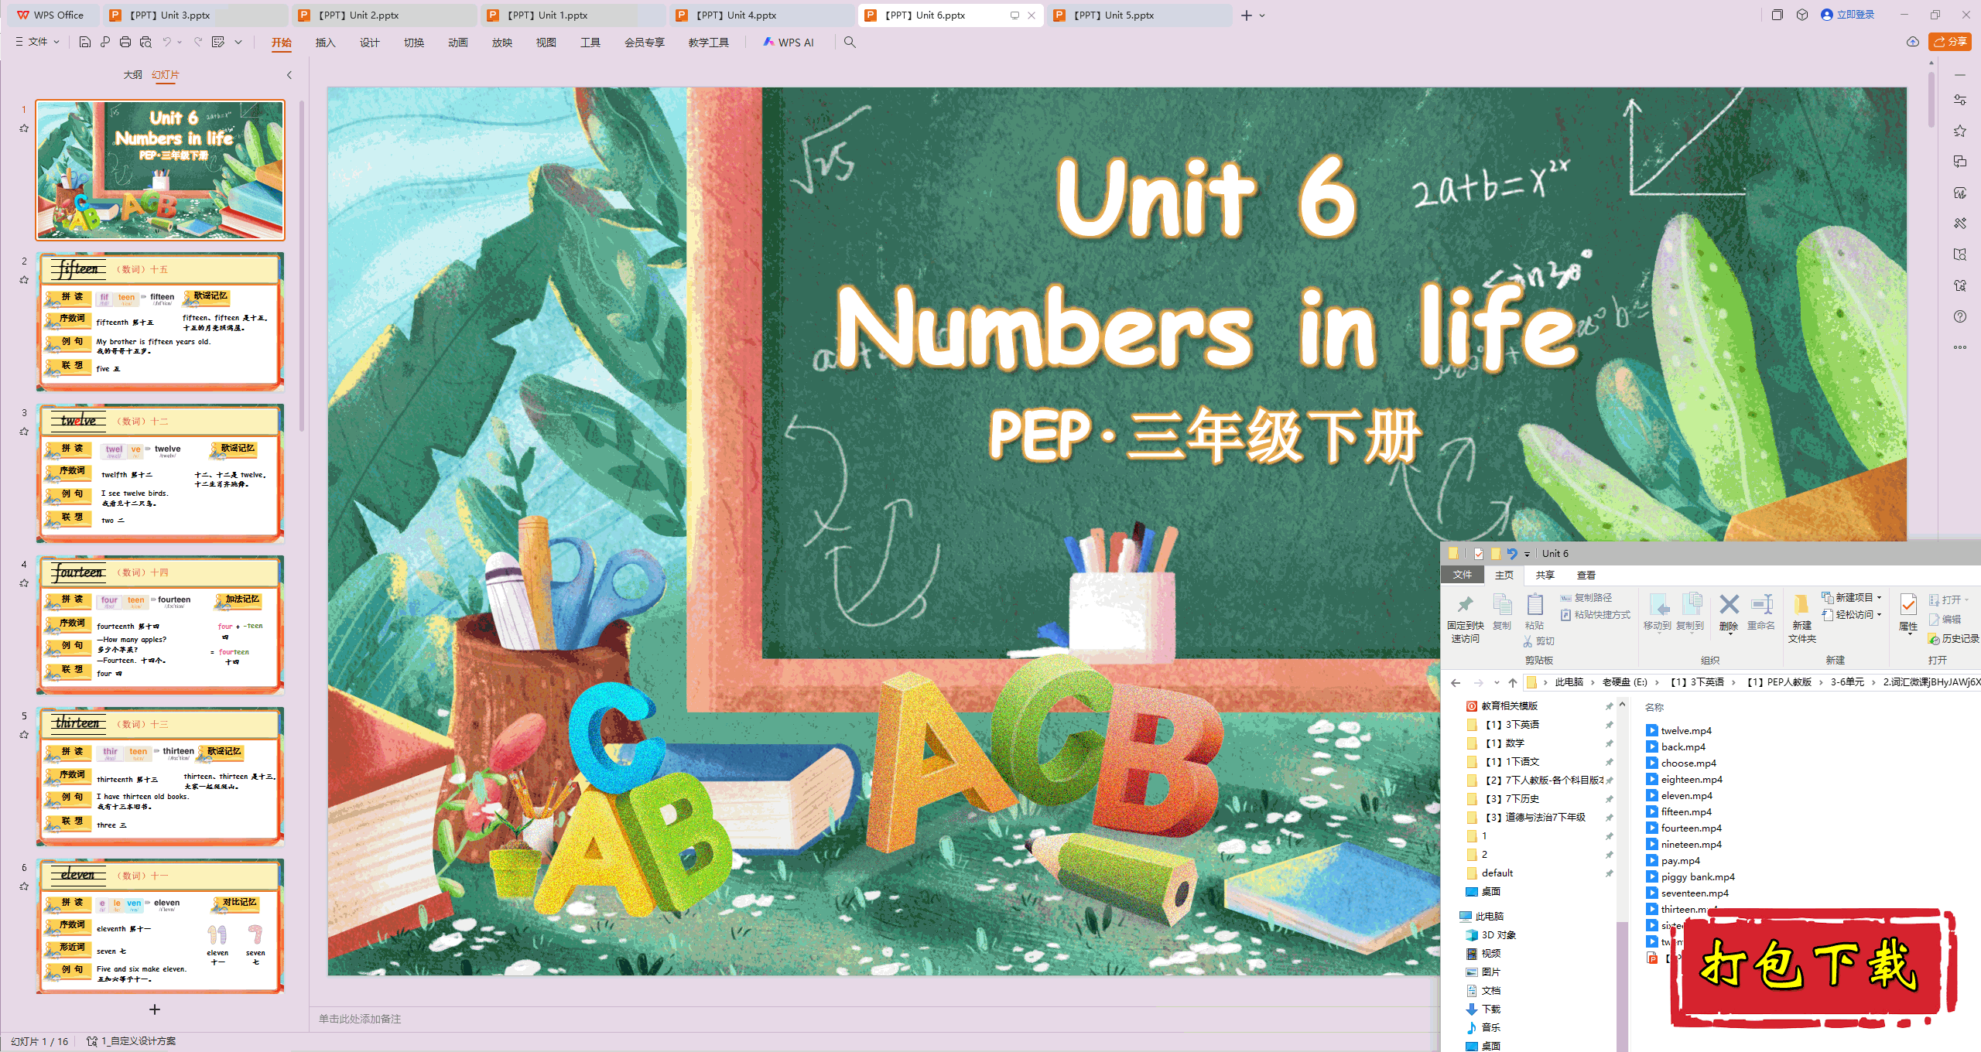The width and height of the screenshot is (1981, 1052).
Task: Click the Redo arrow in the WPS toolbar
Action: (x=198, y=43)
